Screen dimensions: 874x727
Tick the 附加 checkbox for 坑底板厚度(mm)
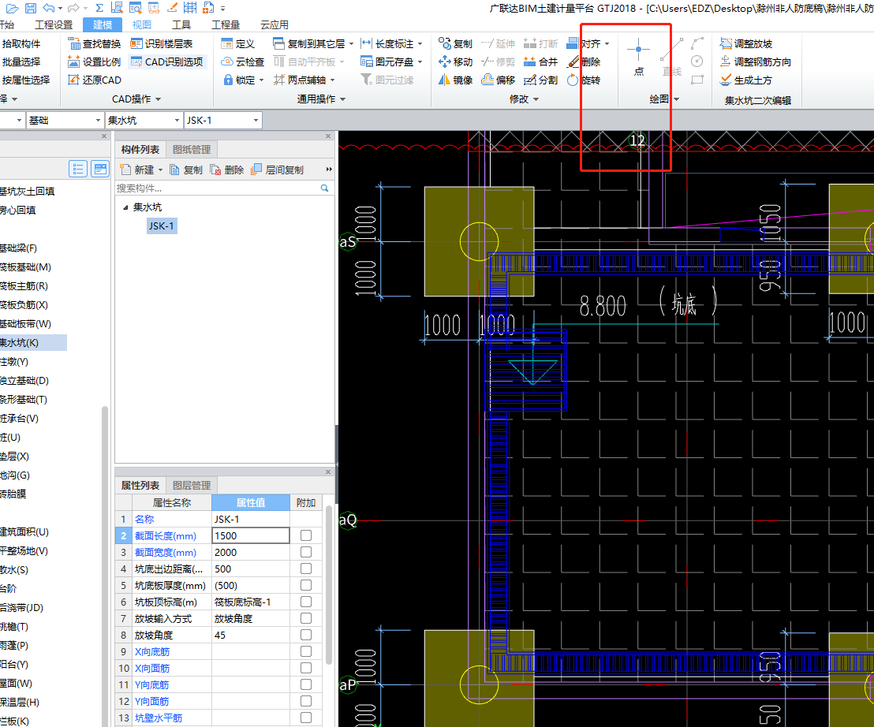click(306, 585)
